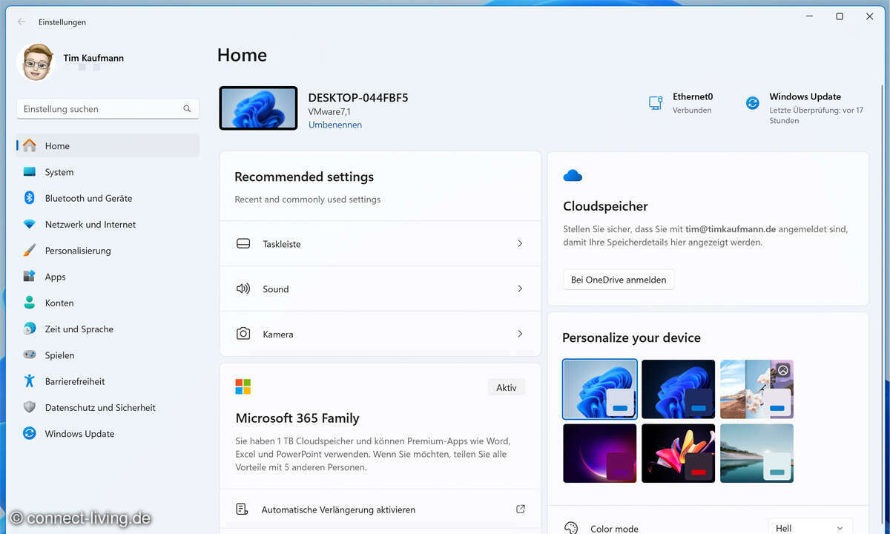Select the dark blue bloom theme
Image resolution: width=890 pixels, height=534 pixels.
coord(678,389)
